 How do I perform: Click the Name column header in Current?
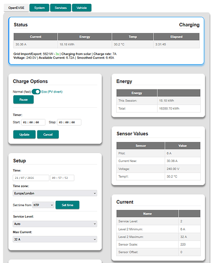click(x=147, y=214)
